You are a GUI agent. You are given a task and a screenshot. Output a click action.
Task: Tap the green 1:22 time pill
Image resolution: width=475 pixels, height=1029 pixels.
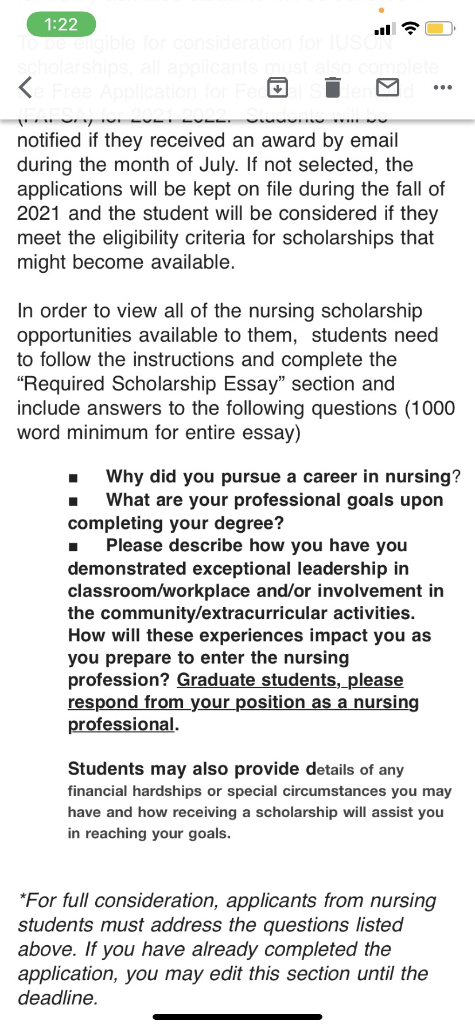[61, 25]
